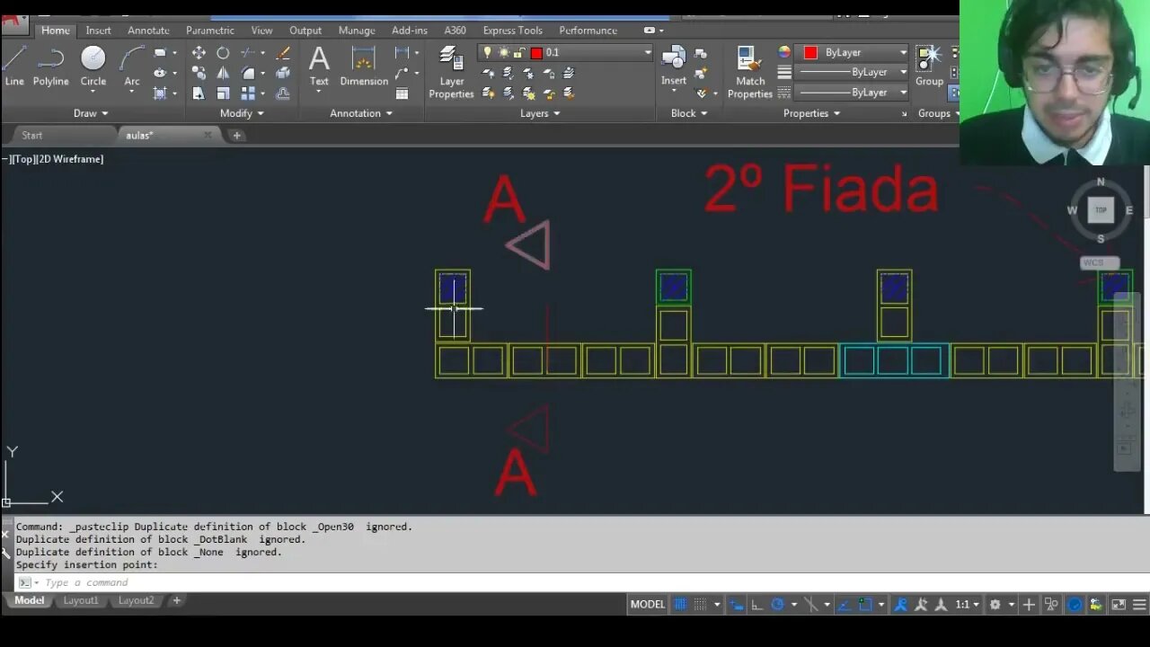Image resolution: width=1150 pixels, height=647 pixels.
Task: Click the Explode tool icon
Action: coord(283,73)
